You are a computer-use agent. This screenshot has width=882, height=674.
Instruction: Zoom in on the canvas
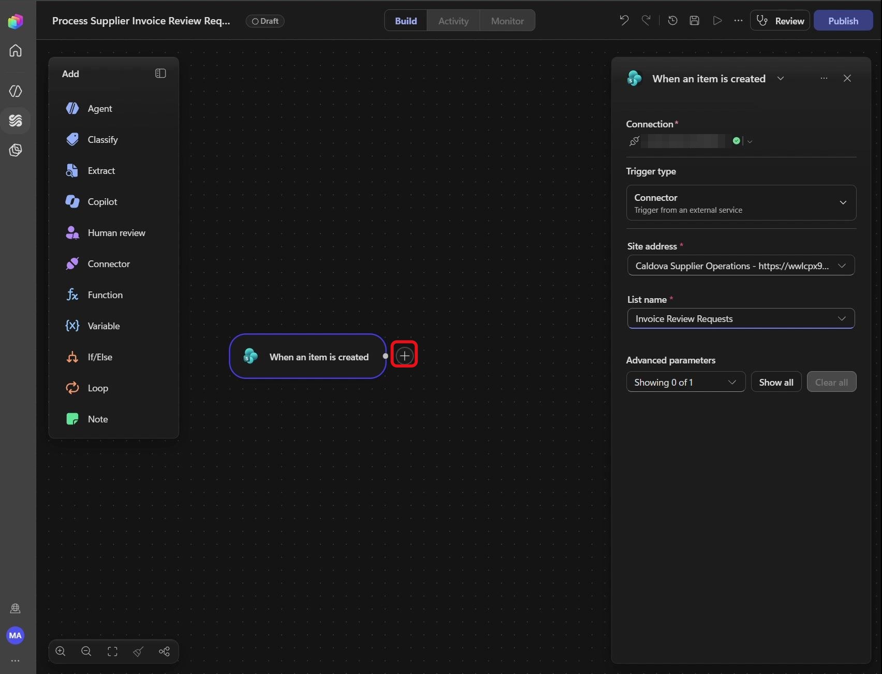point(61,651)
